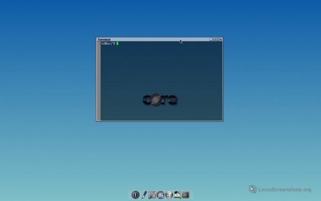Open the Mount Tool dock icon
Image resolution: width=321 pixels, height=201 pixels.
(x=177, y=195)
